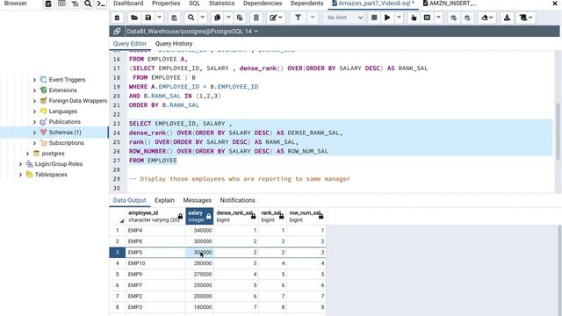The height and width of the screenshot is (316, 562).
Task: Open the Messages tab
Action: coord(197,200)
